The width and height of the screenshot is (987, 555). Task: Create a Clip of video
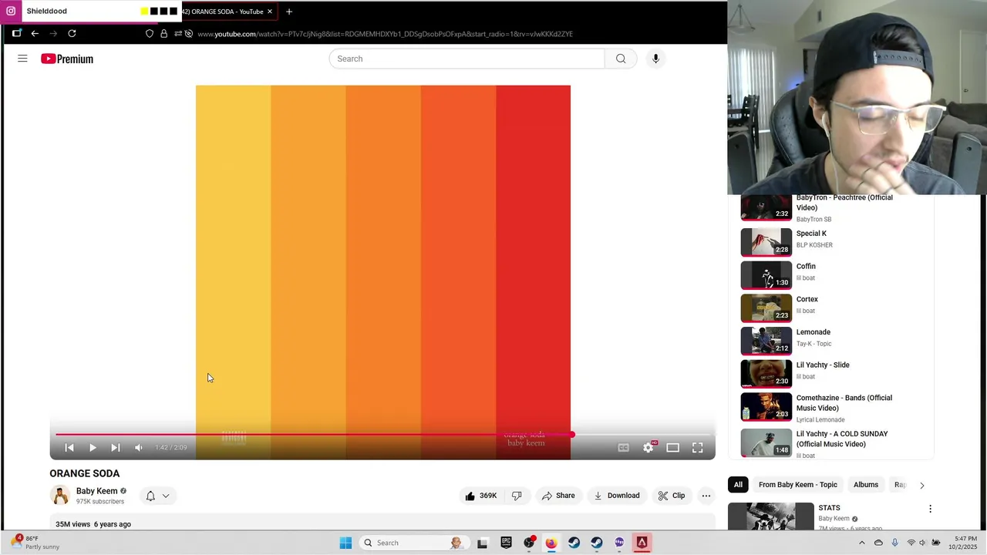coord(672,496)
